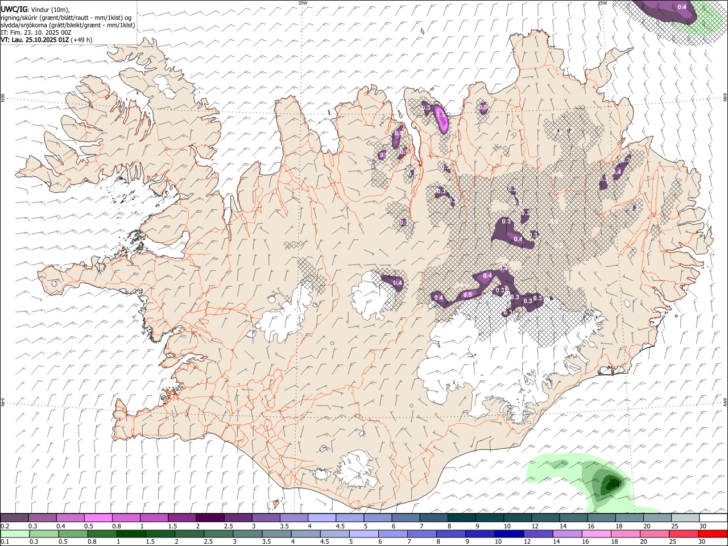Click the rain scale swatch between 0.8 and 1

(102, 533)
